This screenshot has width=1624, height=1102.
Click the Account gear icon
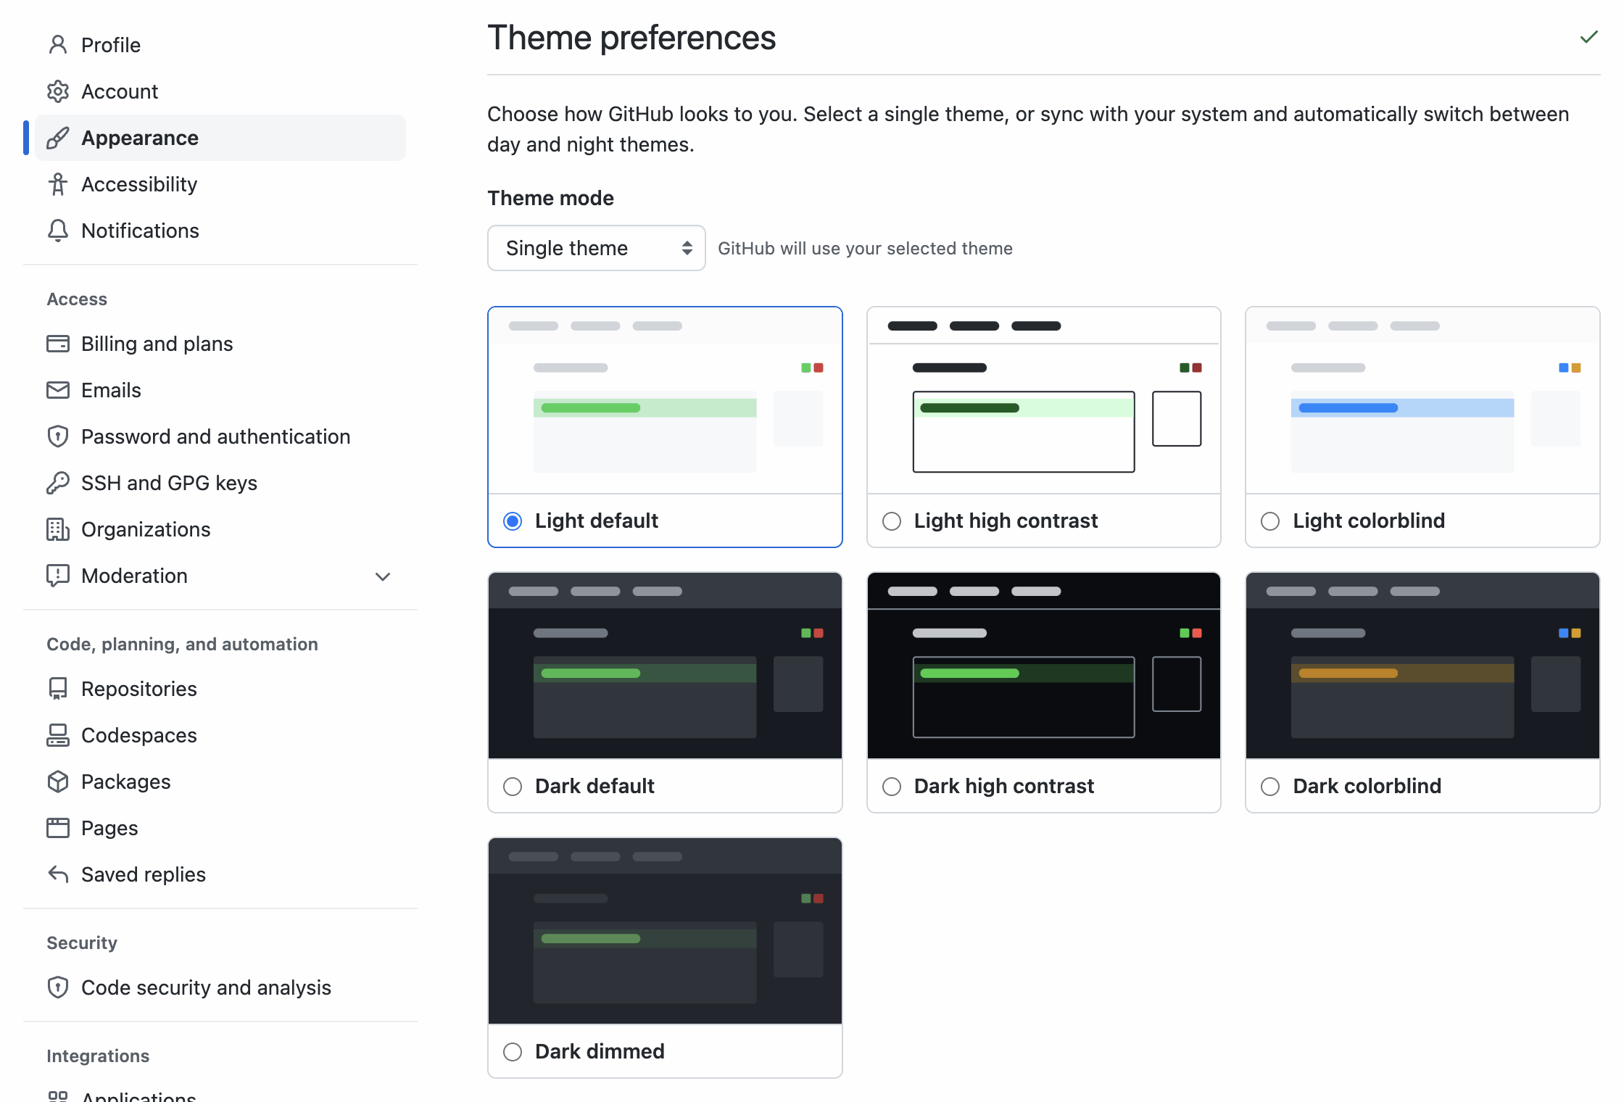pyautogui.click(x=58, y=91)
